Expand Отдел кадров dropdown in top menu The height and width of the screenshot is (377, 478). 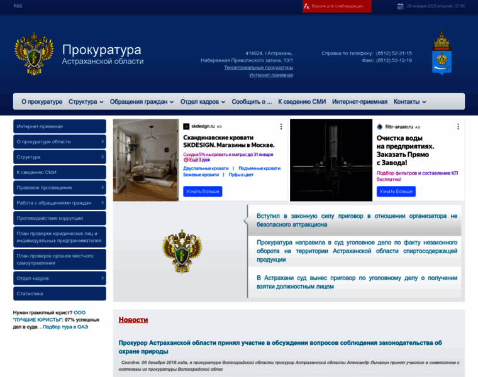coord(203,102)
